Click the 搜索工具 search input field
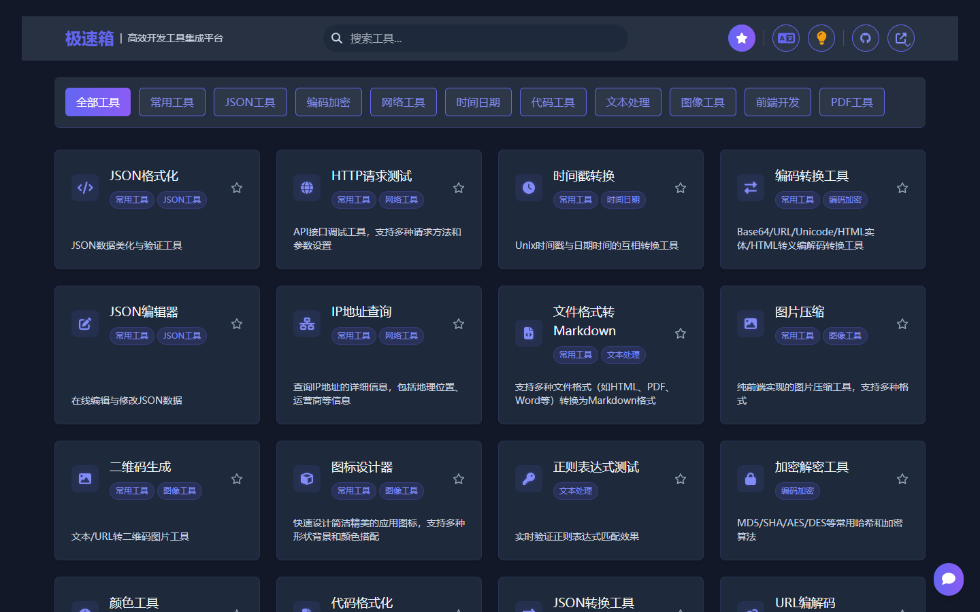This screenshot has height=612, width=980. [476, 38]
